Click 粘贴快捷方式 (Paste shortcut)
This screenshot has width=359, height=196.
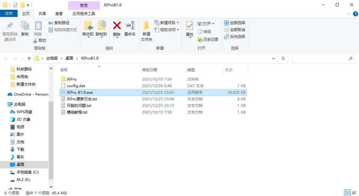(62, 30)
